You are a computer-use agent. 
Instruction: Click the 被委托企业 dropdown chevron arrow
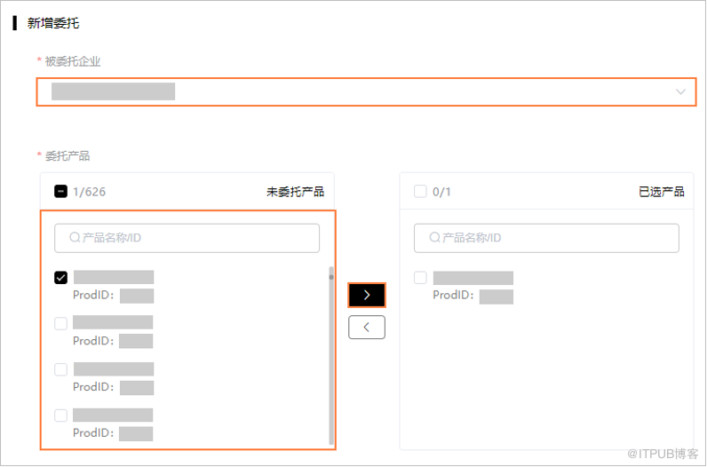coord(680,92)
